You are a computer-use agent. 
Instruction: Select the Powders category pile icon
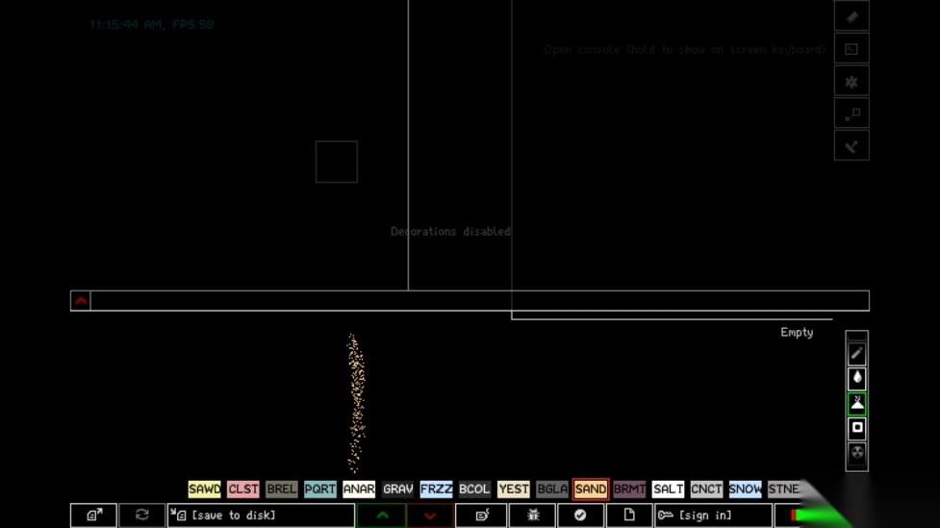(x=856, y=403)
